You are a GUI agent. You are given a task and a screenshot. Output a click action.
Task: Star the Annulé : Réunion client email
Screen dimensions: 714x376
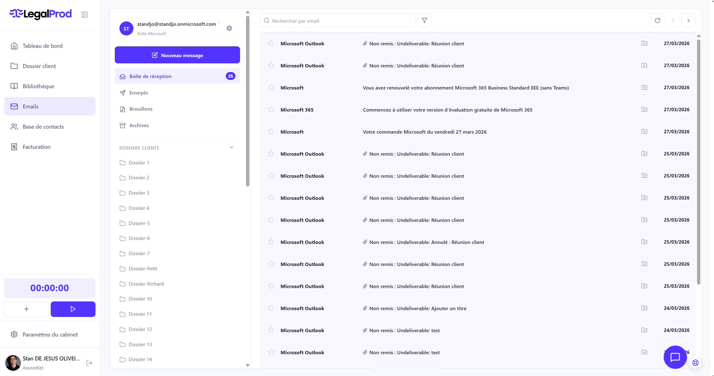coord(271,242)
